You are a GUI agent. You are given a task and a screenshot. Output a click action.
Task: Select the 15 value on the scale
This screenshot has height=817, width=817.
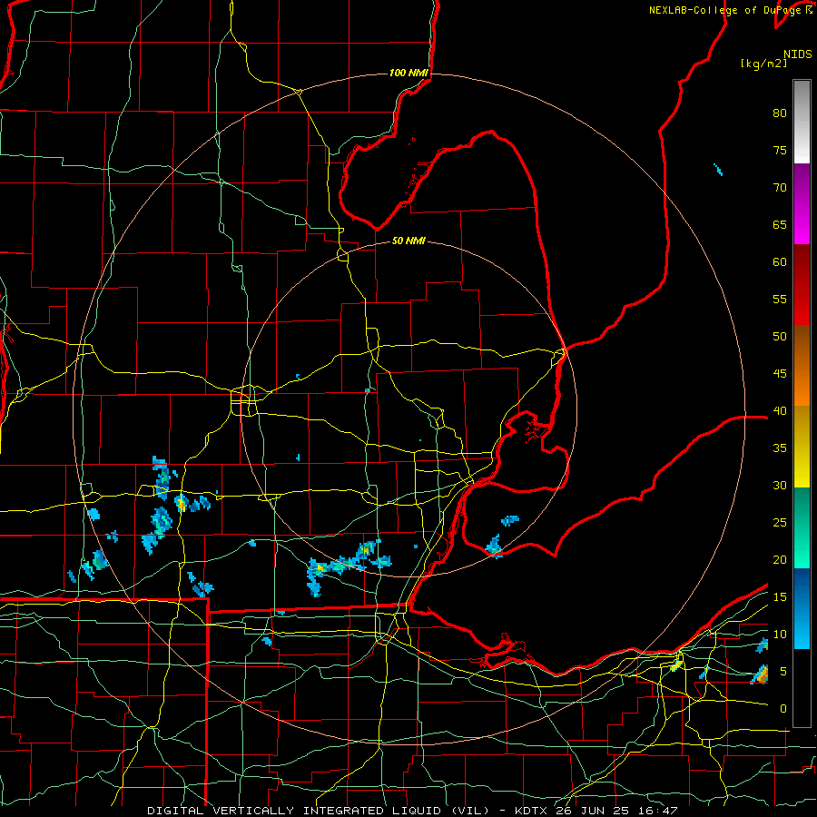780,597
